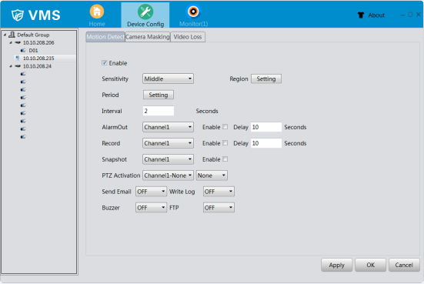Open the Record channel dropdown
Image resolution: width=424 pixels, height=284 pixels.
(168, 143)
